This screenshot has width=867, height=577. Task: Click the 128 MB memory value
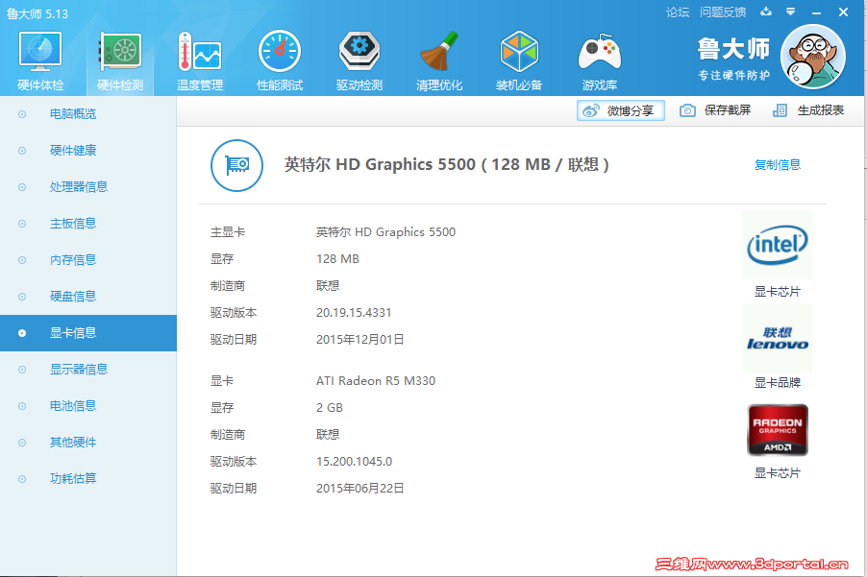tap(337, 259)
